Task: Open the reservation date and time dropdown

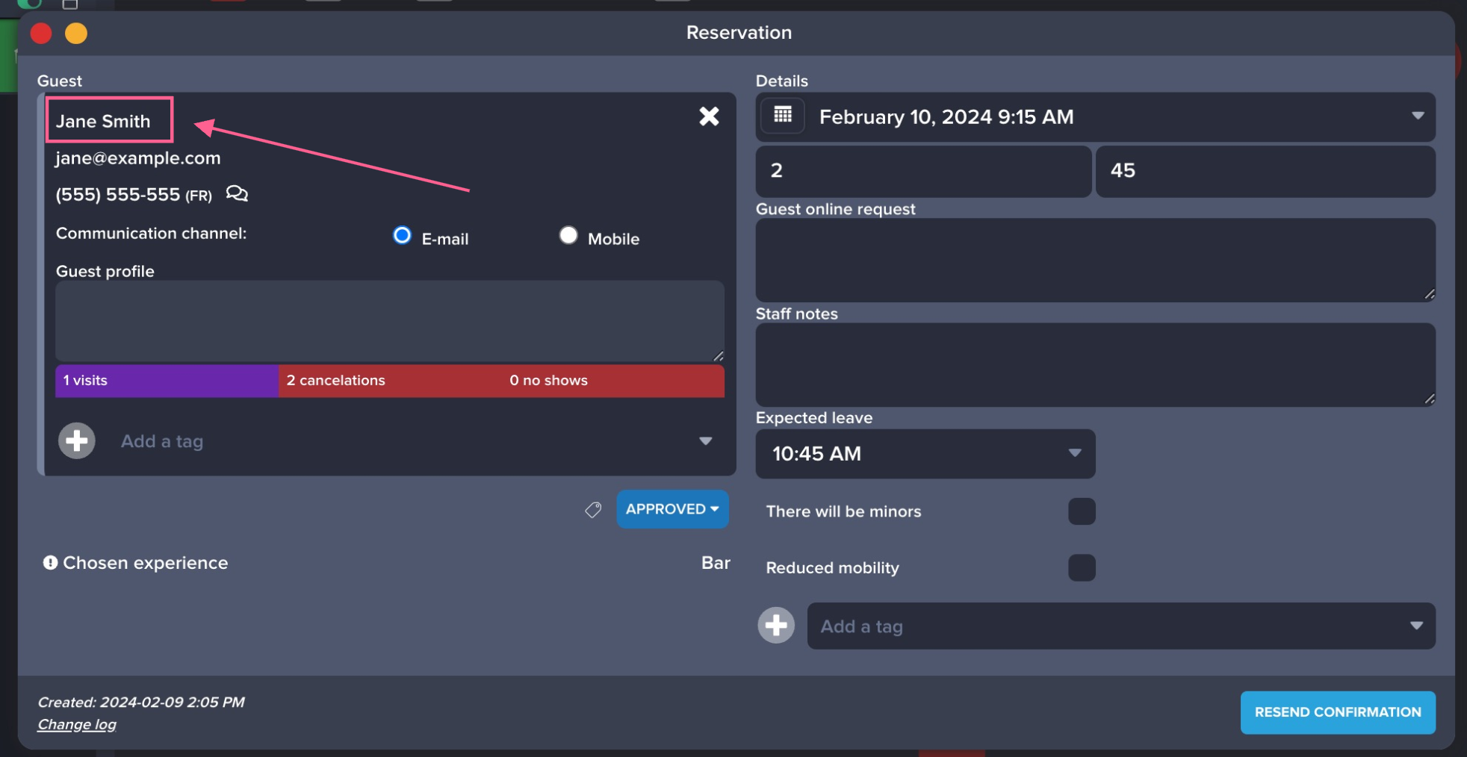Action: pos(1417,116)
